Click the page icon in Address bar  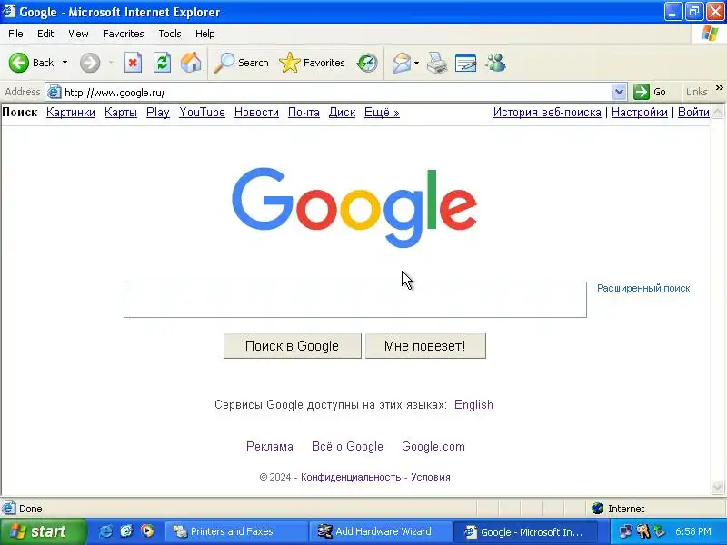pyautogui.click(x=55, y=93)
